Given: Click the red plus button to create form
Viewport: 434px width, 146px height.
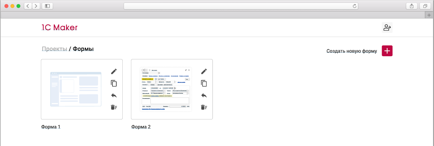Looking at the screenshot, I should coord(387,51).
